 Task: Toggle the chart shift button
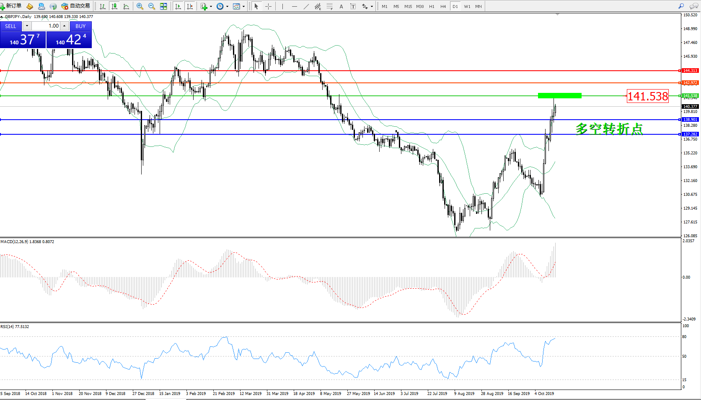pyautogui.click(x=190, y=6)
